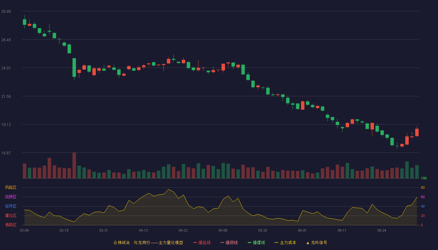This screenshot has width=438, height=250.
Task: Click the red 0 indicator scale value
Action: 422,225
